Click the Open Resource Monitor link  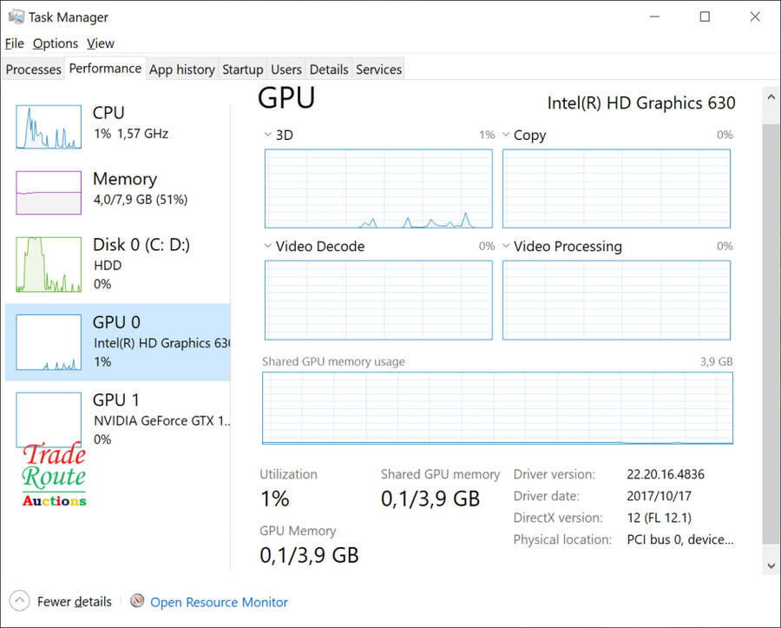pyautogui.click(x=219, y=602)
